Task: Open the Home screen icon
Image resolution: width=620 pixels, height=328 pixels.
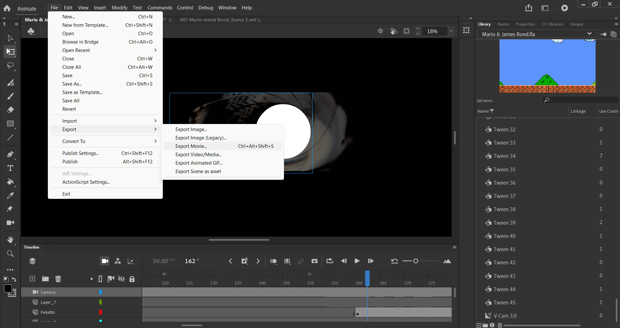Action: tap(7, 8)
